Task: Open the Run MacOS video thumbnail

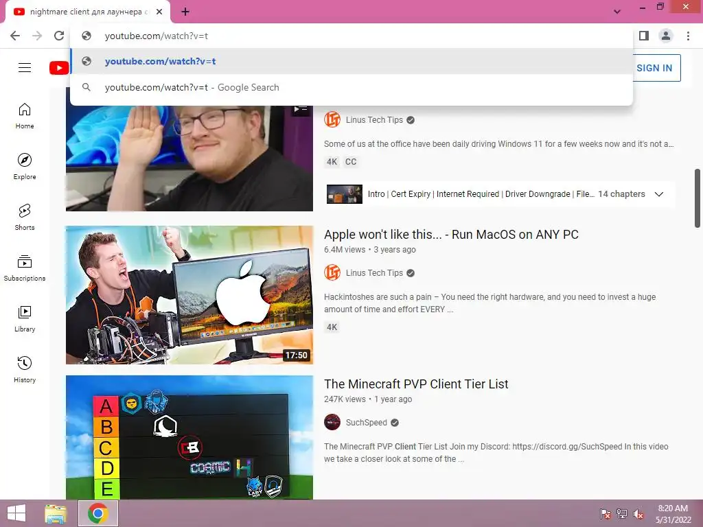Action: (x=189, y=295)
